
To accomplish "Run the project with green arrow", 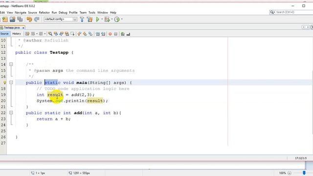I will 98,20.
